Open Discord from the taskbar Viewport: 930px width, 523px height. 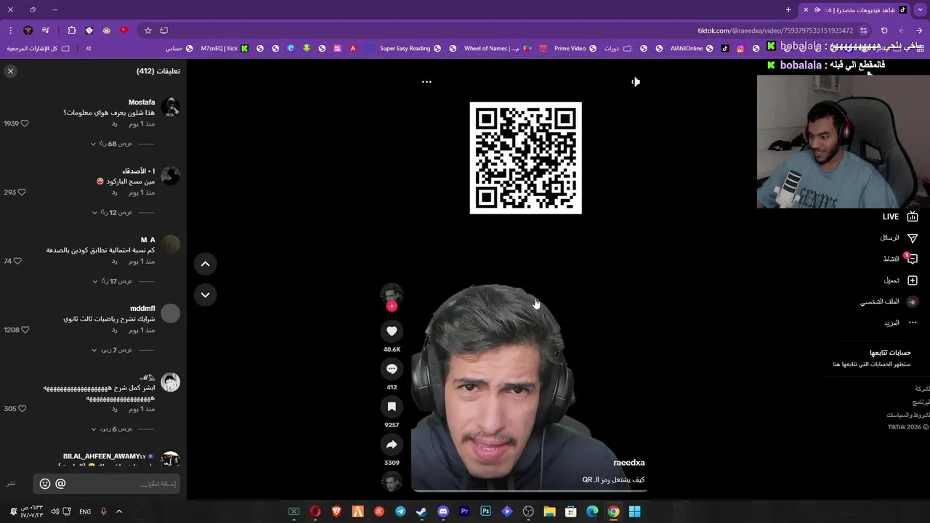point(443,511)
